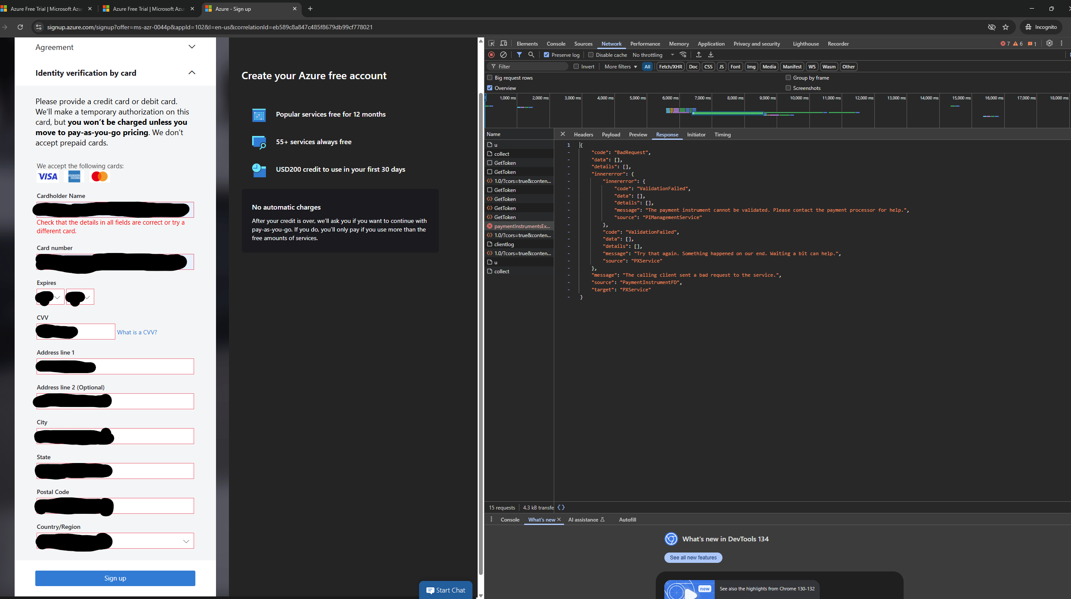This screenshot has width=1071, height=599.
Task: Enable Big request rows
Action: tap(490, 77)
